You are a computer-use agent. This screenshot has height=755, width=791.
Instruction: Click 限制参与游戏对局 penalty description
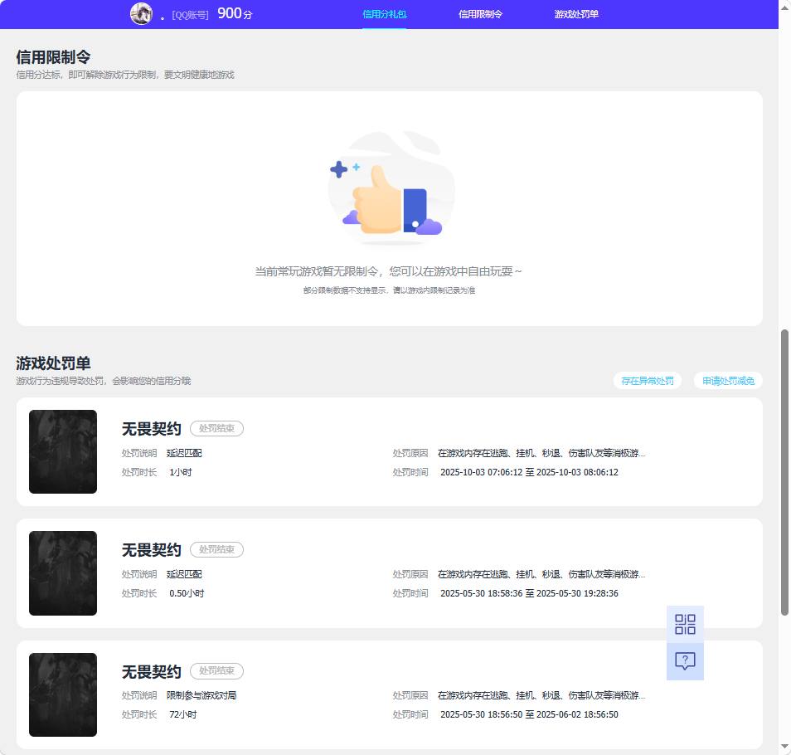click(x=201, y=695)
